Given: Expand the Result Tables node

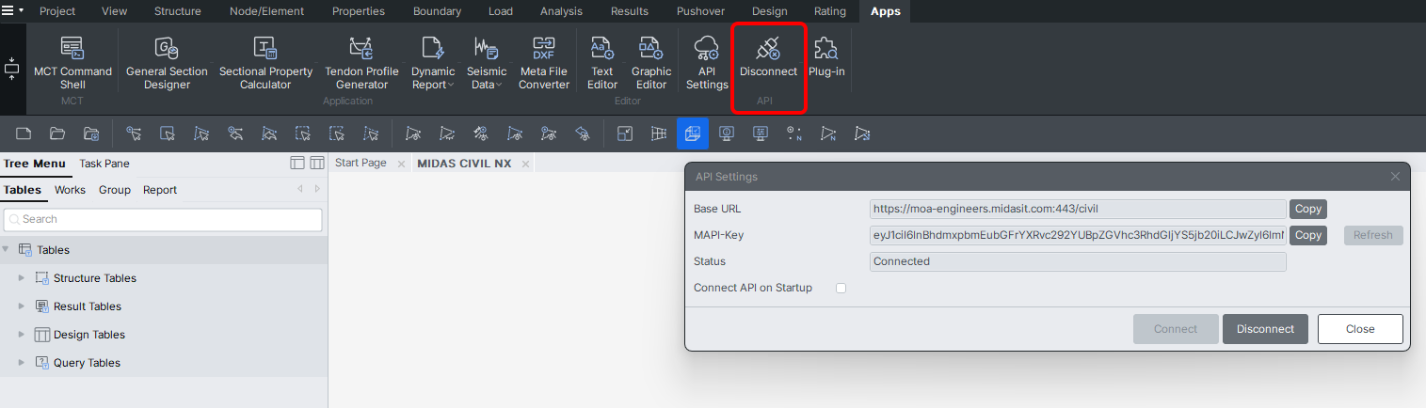Looking at the screenshot, I should coord(23,306).
